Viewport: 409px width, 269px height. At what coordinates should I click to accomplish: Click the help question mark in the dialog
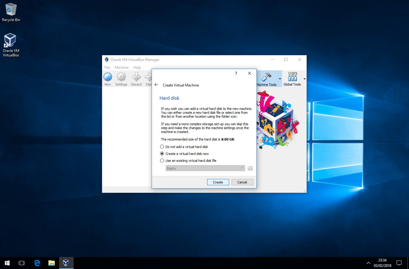pyautogui.click(x=236, y=73)
